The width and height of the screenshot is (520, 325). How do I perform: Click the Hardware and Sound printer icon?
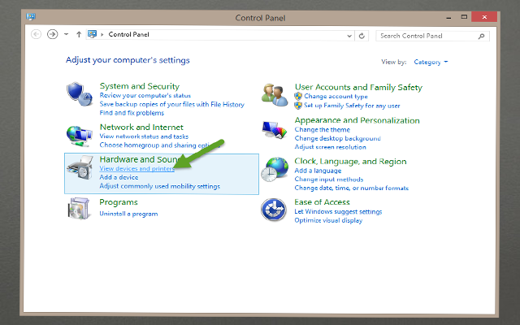(80, 170)
